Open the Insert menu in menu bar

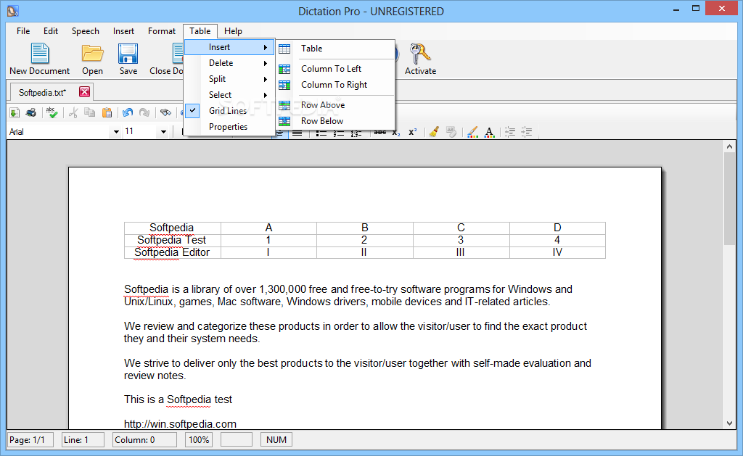(123, 31)
